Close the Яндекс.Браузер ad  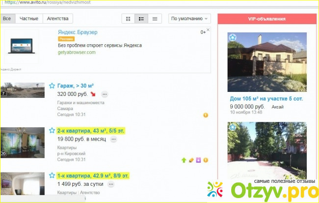pyautogui.click(x=208, y=30)
